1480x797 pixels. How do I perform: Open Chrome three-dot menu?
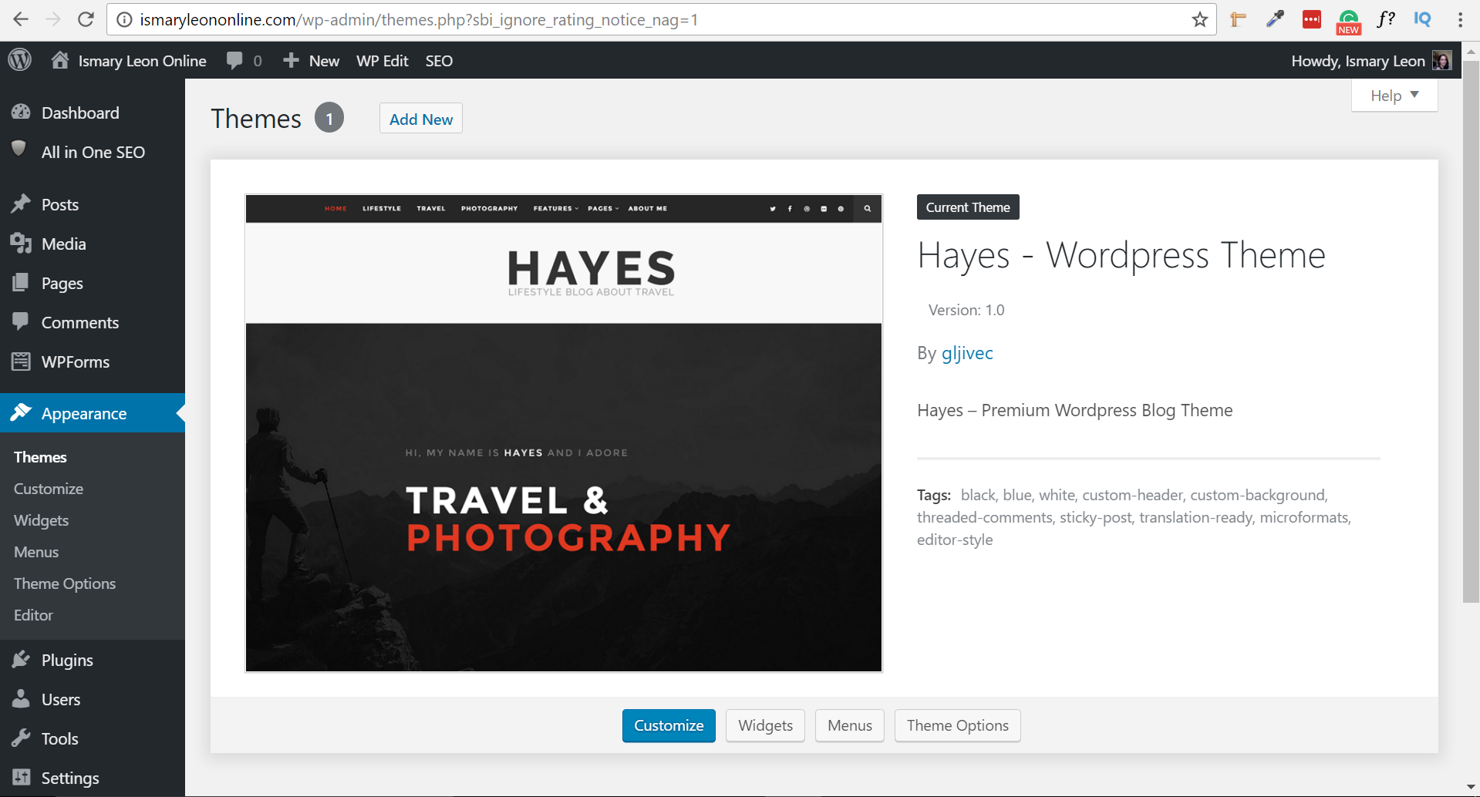[x=1460, y=20]
